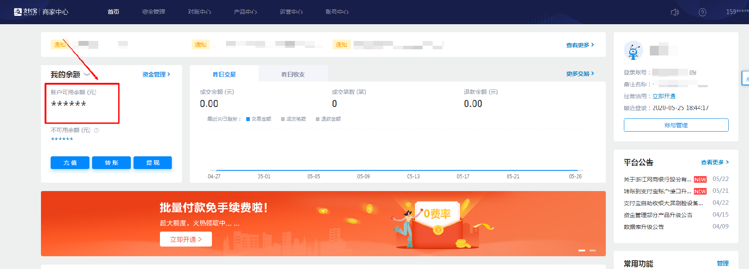The width and height of the screenshot is (749, 269).
Task: Click the Alipay 商家中心 logo
Action: [x=41, y=12]
